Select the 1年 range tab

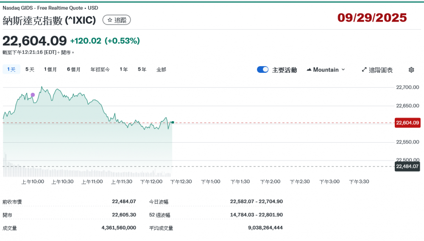[124, 69]
